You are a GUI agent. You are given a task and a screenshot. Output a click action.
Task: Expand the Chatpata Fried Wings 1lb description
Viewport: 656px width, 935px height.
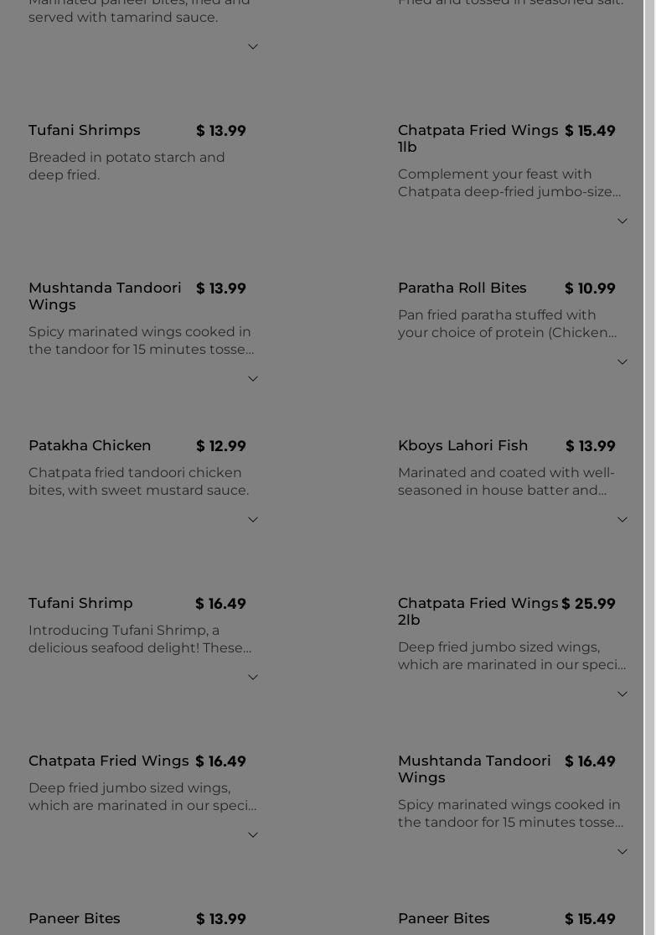click(x=622, y=221)
